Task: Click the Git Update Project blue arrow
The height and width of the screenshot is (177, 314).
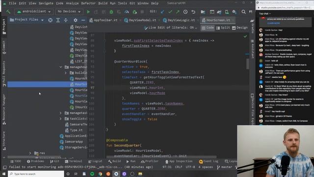Action: 162,12
